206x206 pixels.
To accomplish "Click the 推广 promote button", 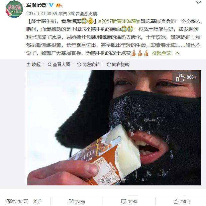I will [38, 201].
